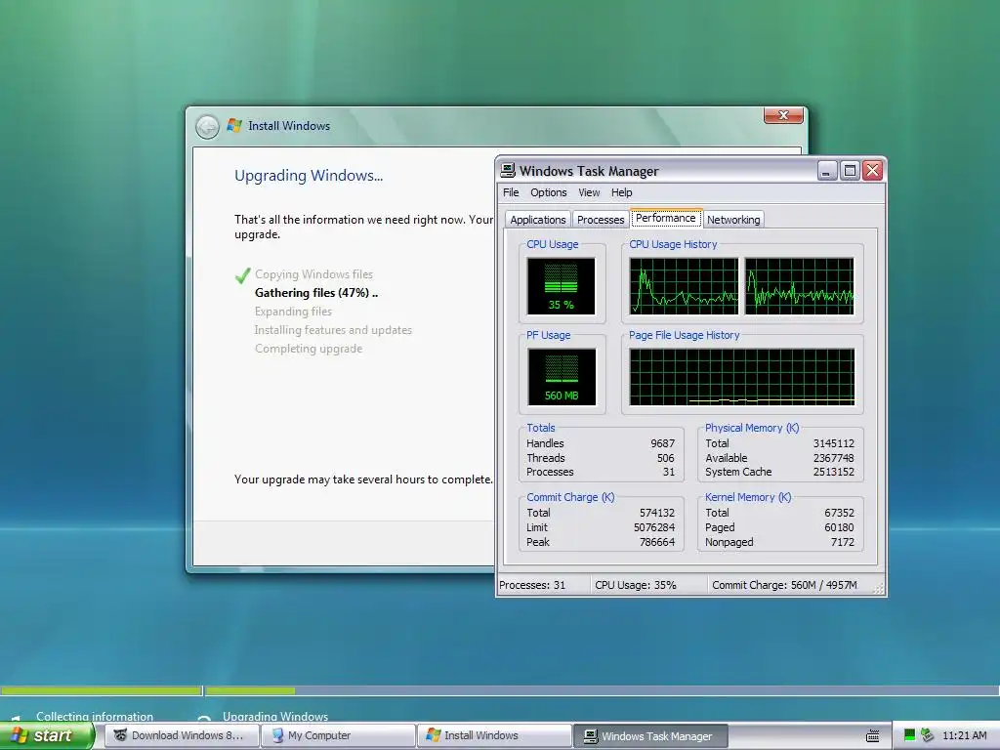Click the 11:21 AM clock
This screenshot has height=750, width=1000.
tap(964, 735)
